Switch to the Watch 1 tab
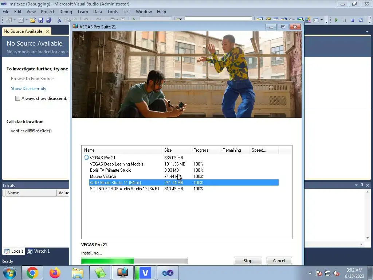 click(39, 251)
